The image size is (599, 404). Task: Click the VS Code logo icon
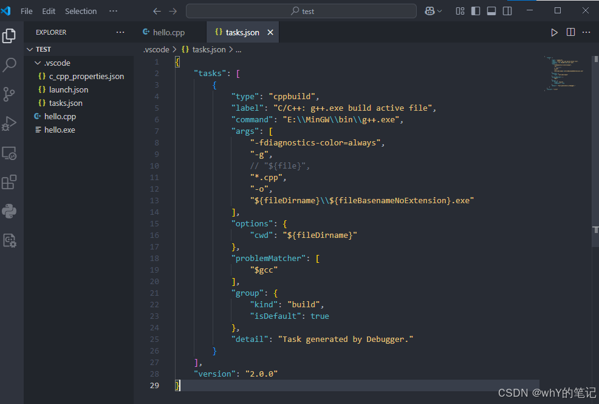(x=5, y=11)
